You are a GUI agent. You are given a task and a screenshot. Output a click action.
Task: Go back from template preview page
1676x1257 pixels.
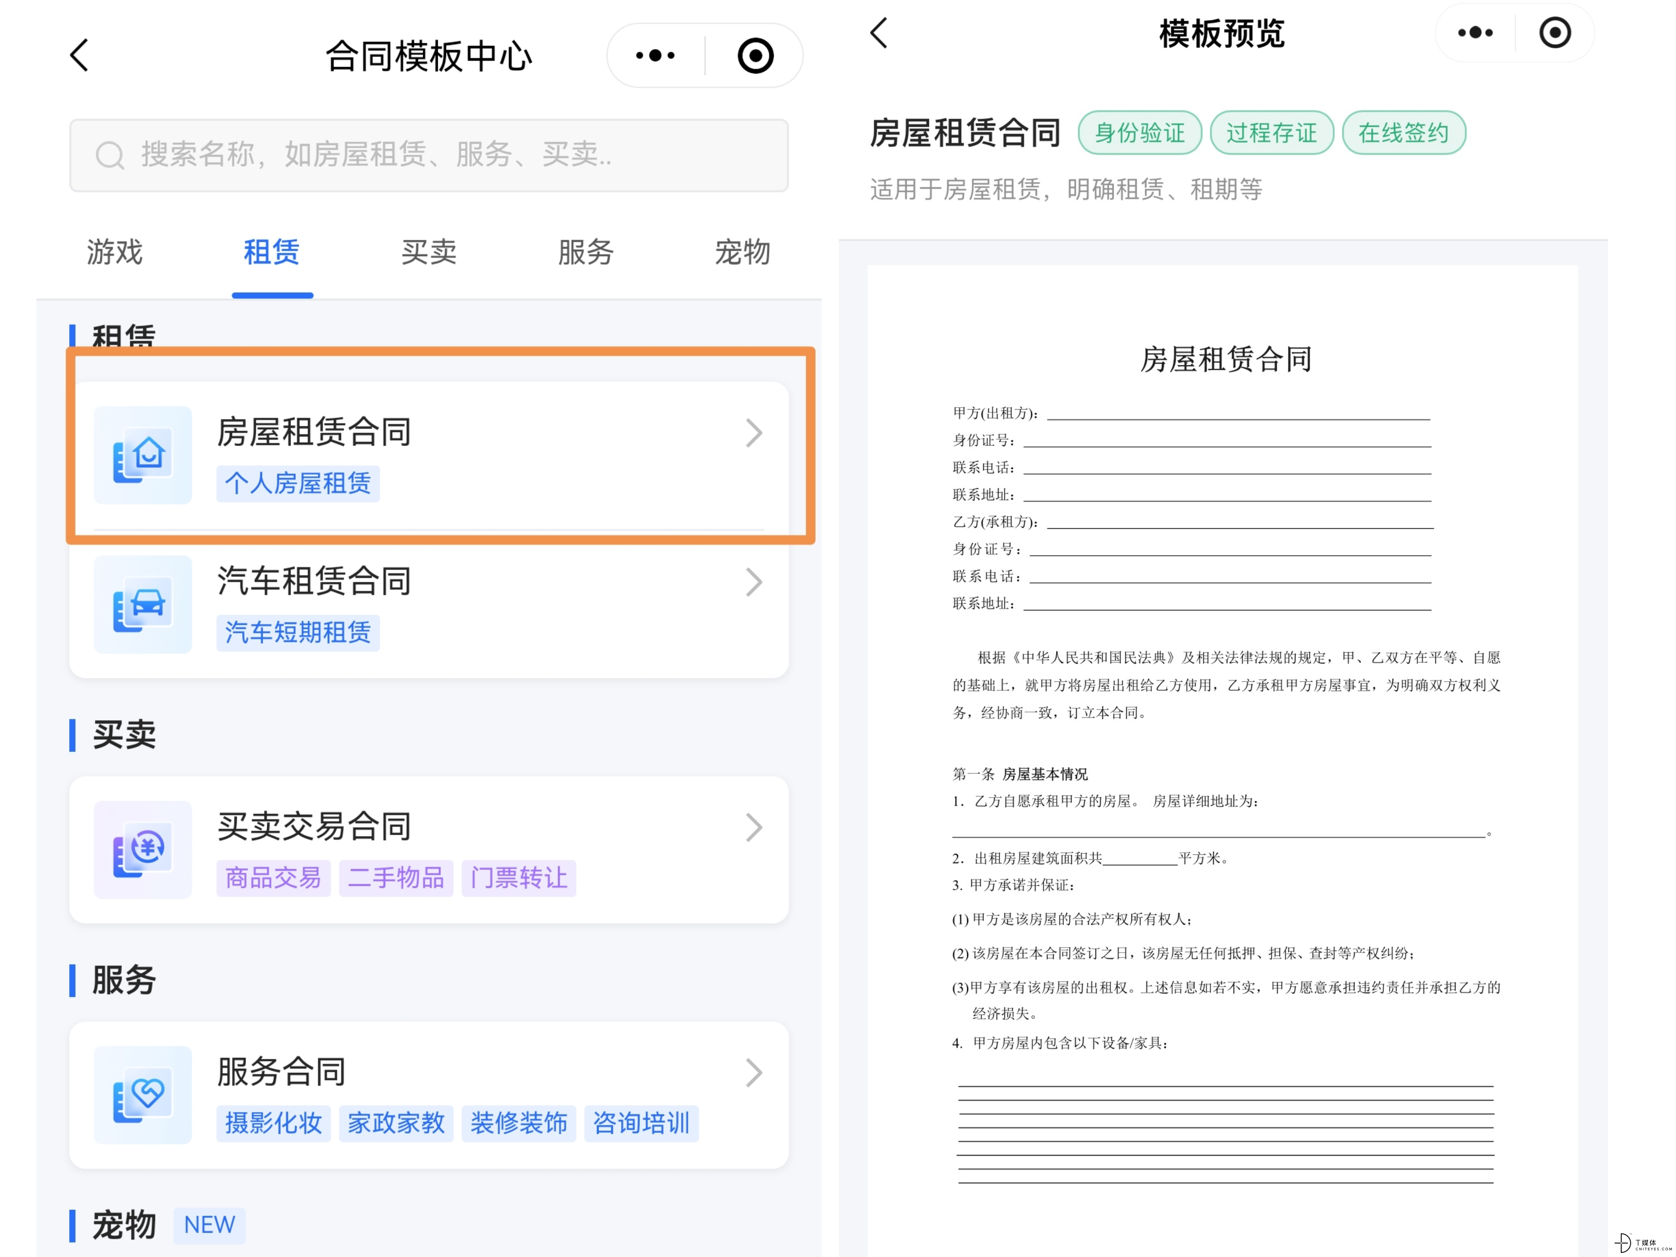click(x=879, y=33)
